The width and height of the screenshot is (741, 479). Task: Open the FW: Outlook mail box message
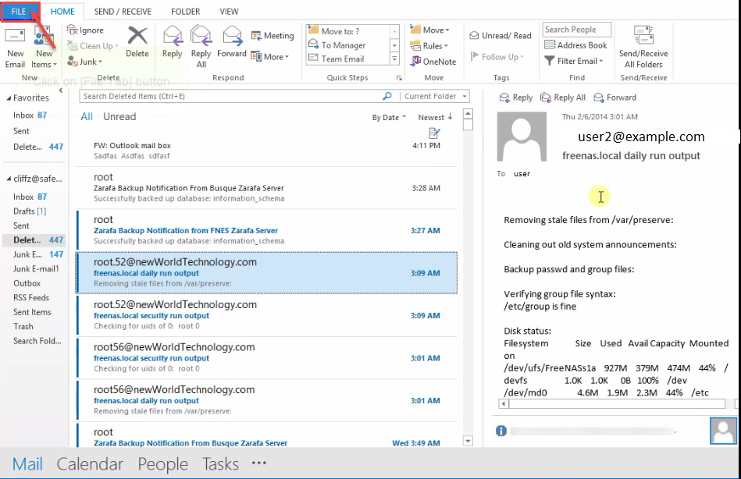click(267, 147)
